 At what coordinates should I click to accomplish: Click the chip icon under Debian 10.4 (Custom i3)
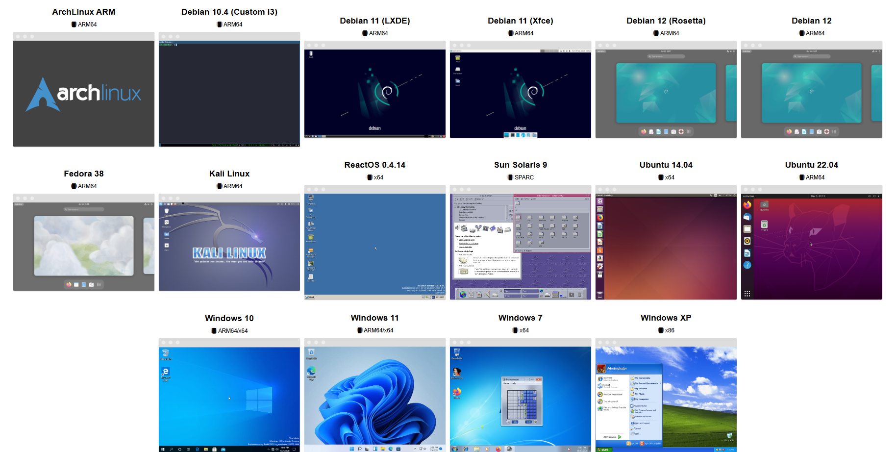coord(219,25)
